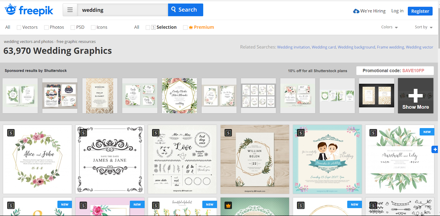Click the S badge on cartoon couple card
This screenshot has height=216, width=440.
301,133
